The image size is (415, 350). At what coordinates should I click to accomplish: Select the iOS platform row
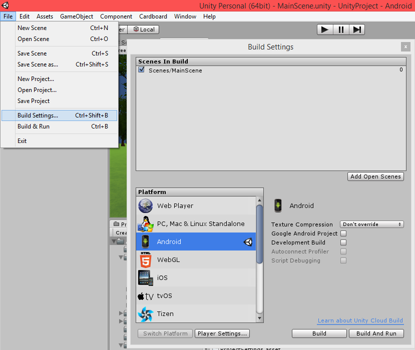pos(196,277)
